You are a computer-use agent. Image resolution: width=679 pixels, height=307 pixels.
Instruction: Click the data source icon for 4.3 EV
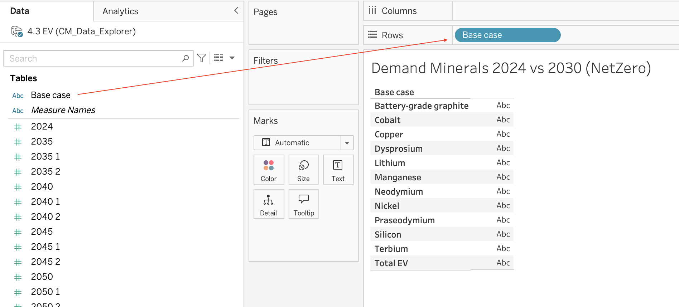(x=17, y=31)
